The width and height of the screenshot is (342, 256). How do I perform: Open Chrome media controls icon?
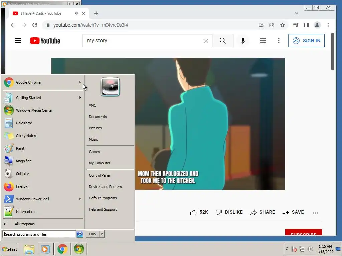click(x=296, y=25)
